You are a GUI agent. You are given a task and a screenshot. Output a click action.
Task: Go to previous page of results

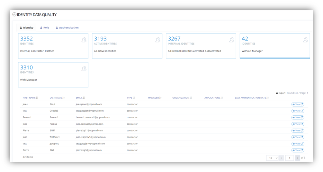[282, 158]
